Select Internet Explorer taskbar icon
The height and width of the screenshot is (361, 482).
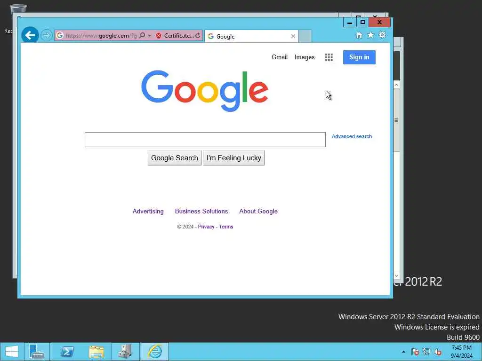click(155, 352)
